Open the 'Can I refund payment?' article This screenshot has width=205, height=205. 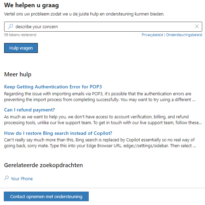click(30, 110)
